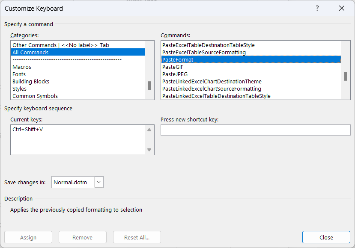The width and height of the screenshot is (355, 248).
Task: Click the Press new shortcut key field
Action: pos(255,130)
